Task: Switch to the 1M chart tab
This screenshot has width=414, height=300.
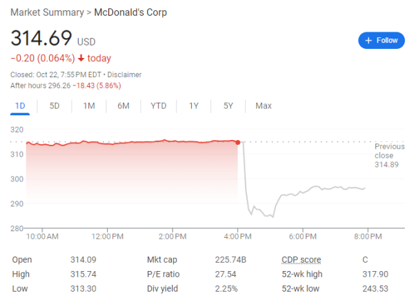Action: pyautogui.click(x=89, y=106)
